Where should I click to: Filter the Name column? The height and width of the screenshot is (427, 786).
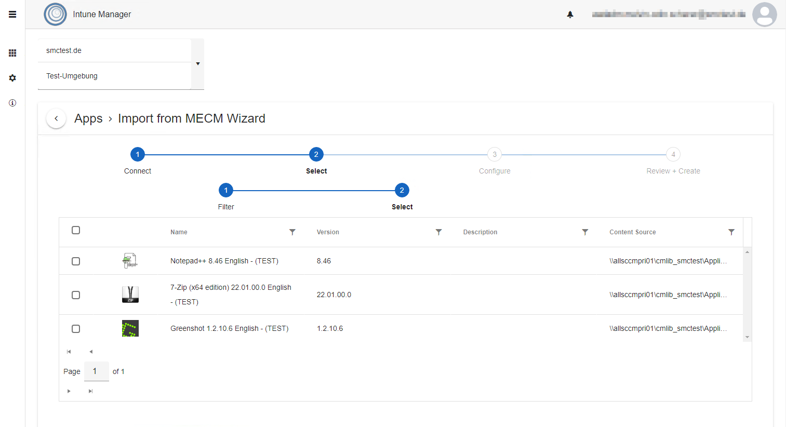(292, 232)
